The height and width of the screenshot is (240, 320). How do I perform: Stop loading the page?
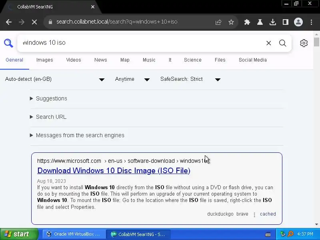pyautogui.click(x=34, y=22)
